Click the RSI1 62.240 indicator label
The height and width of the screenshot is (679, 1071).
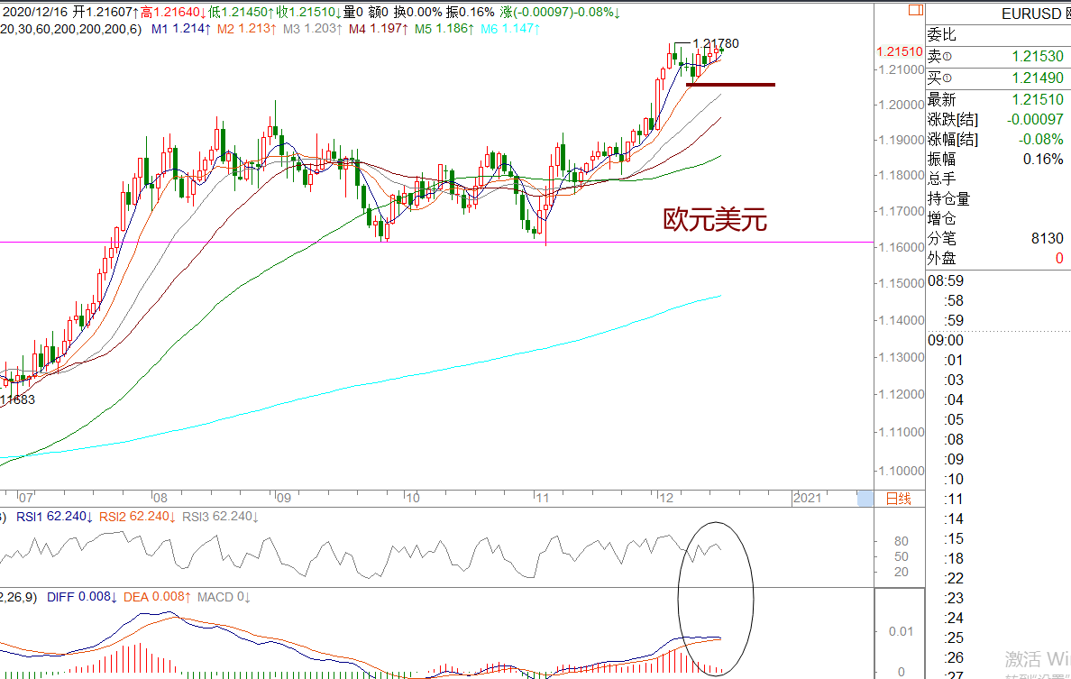coord(55,517)
